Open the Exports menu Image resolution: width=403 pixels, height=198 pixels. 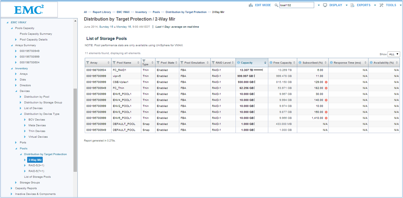[363, 5]
